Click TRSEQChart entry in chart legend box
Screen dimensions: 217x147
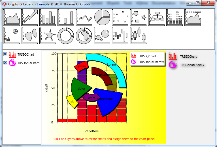coord(147,56)
